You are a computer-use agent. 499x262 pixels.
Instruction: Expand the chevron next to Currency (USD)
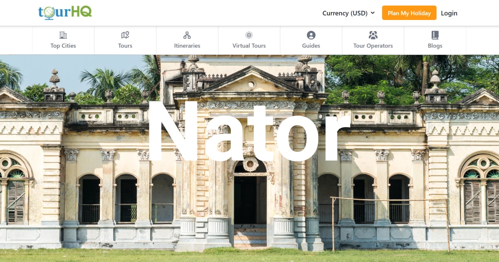point(373,13)
